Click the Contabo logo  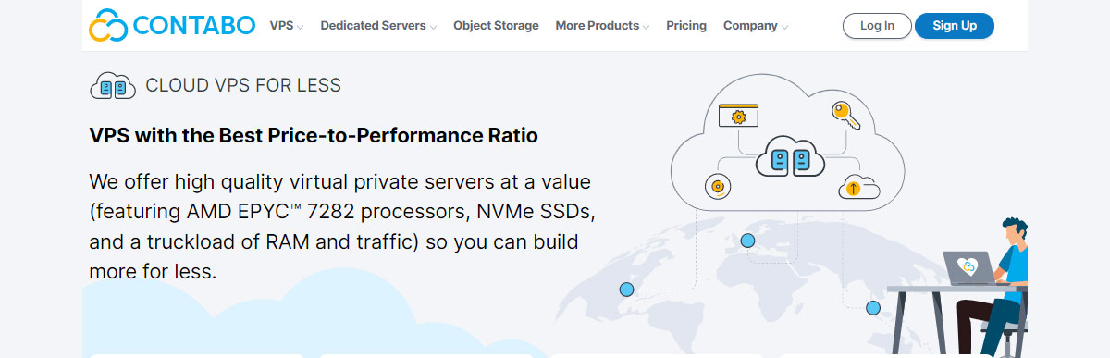(172, 25)
